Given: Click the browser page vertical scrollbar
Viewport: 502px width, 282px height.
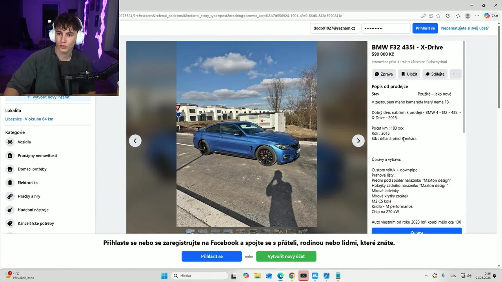Looking at the screenshot, I should 498,67.
